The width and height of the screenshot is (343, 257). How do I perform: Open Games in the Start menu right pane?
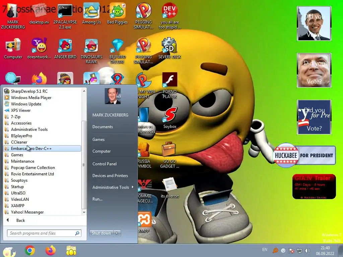point(113,140)
